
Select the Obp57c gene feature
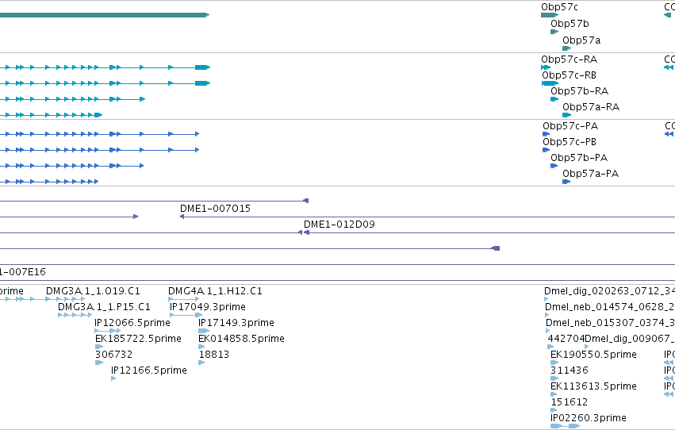[550, 15]
